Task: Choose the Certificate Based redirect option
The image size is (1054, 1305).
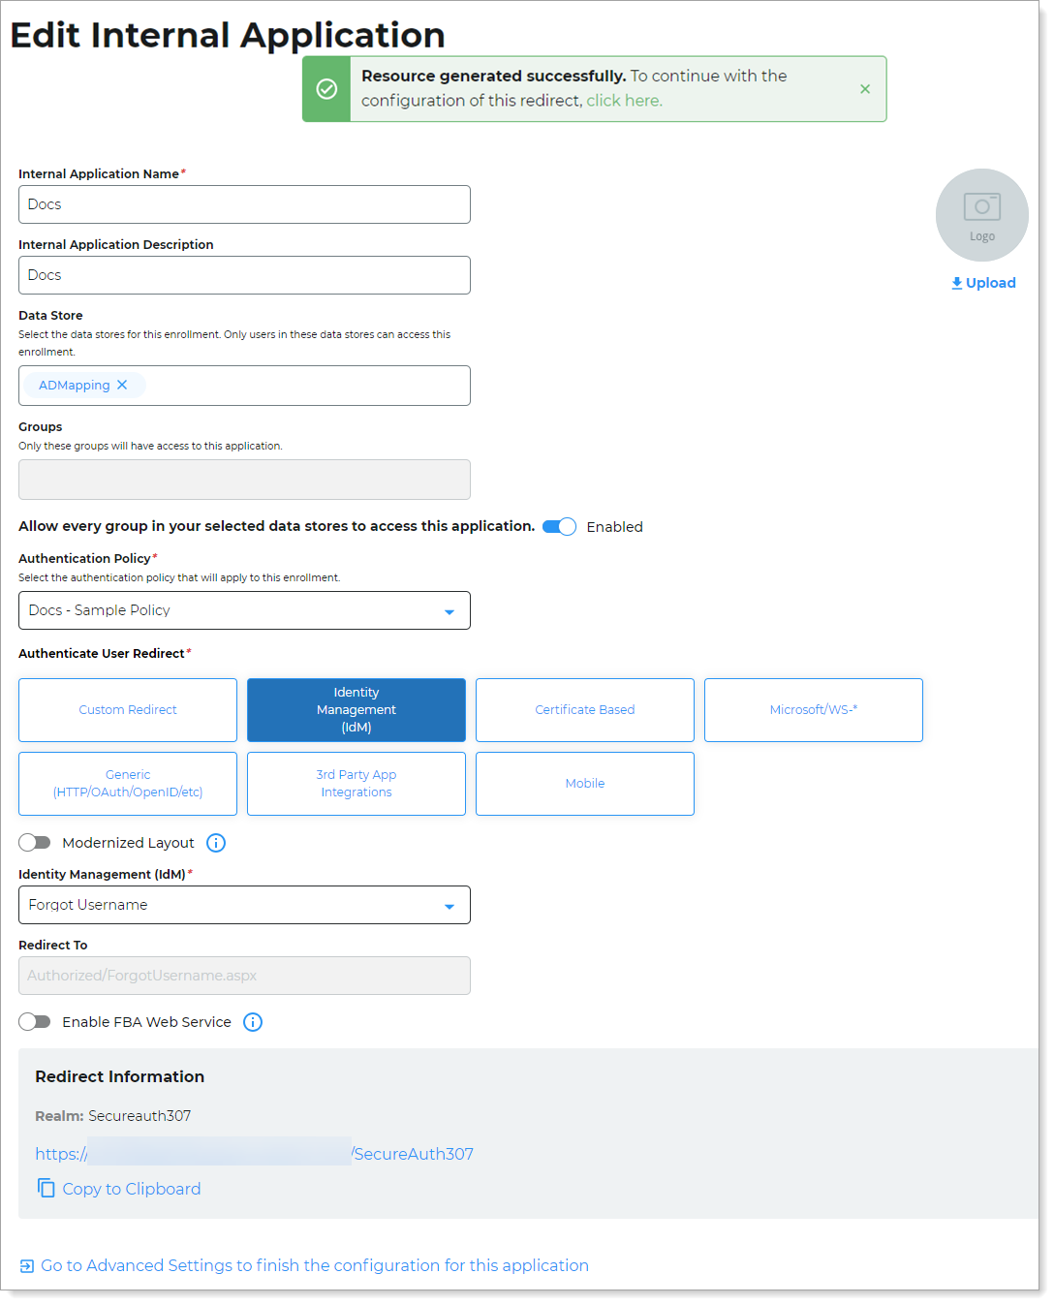Action: (x=585, y=710)
